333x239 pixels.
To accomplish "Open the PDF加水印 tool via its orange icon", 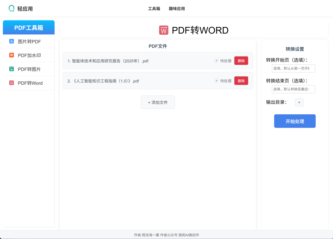I will [11, 55].
